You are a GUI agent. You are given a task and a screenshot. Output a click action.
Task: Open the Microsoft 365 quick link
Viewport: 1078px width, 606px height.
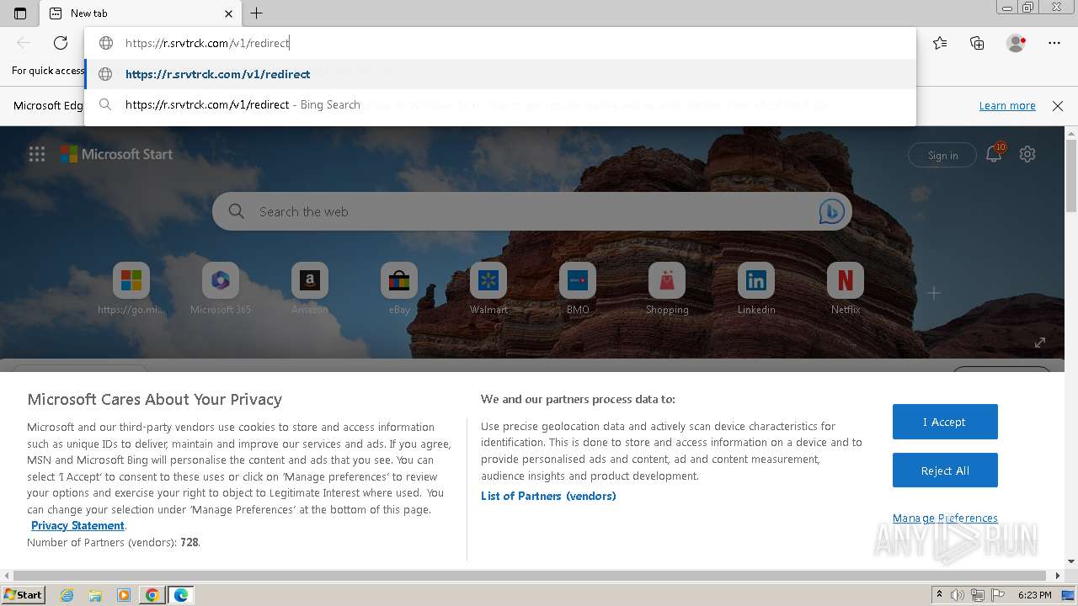click(x=221, y=289)
